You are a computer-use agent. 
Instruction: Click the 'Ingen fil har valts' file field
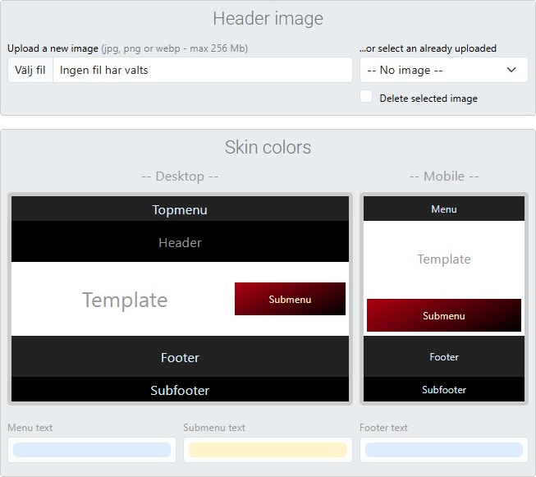click(x=202, y=70)
